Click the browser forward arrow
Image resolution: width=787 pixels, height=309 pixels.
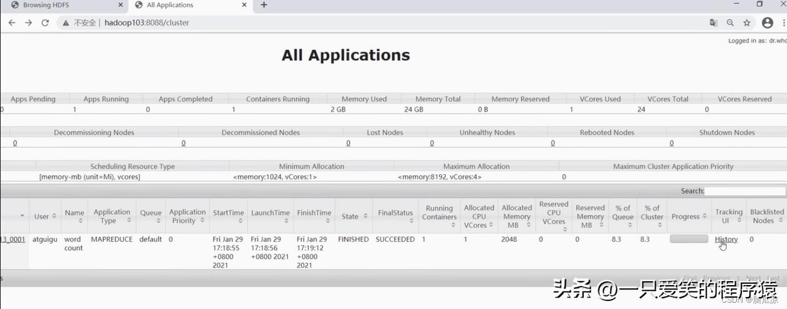[x=28, y=23]
